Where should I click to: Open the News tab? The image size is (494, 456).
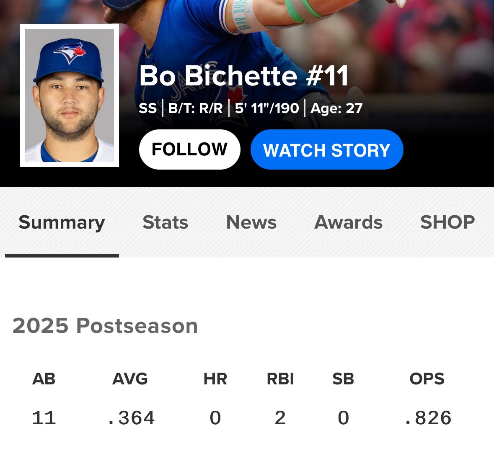point(251,222)
